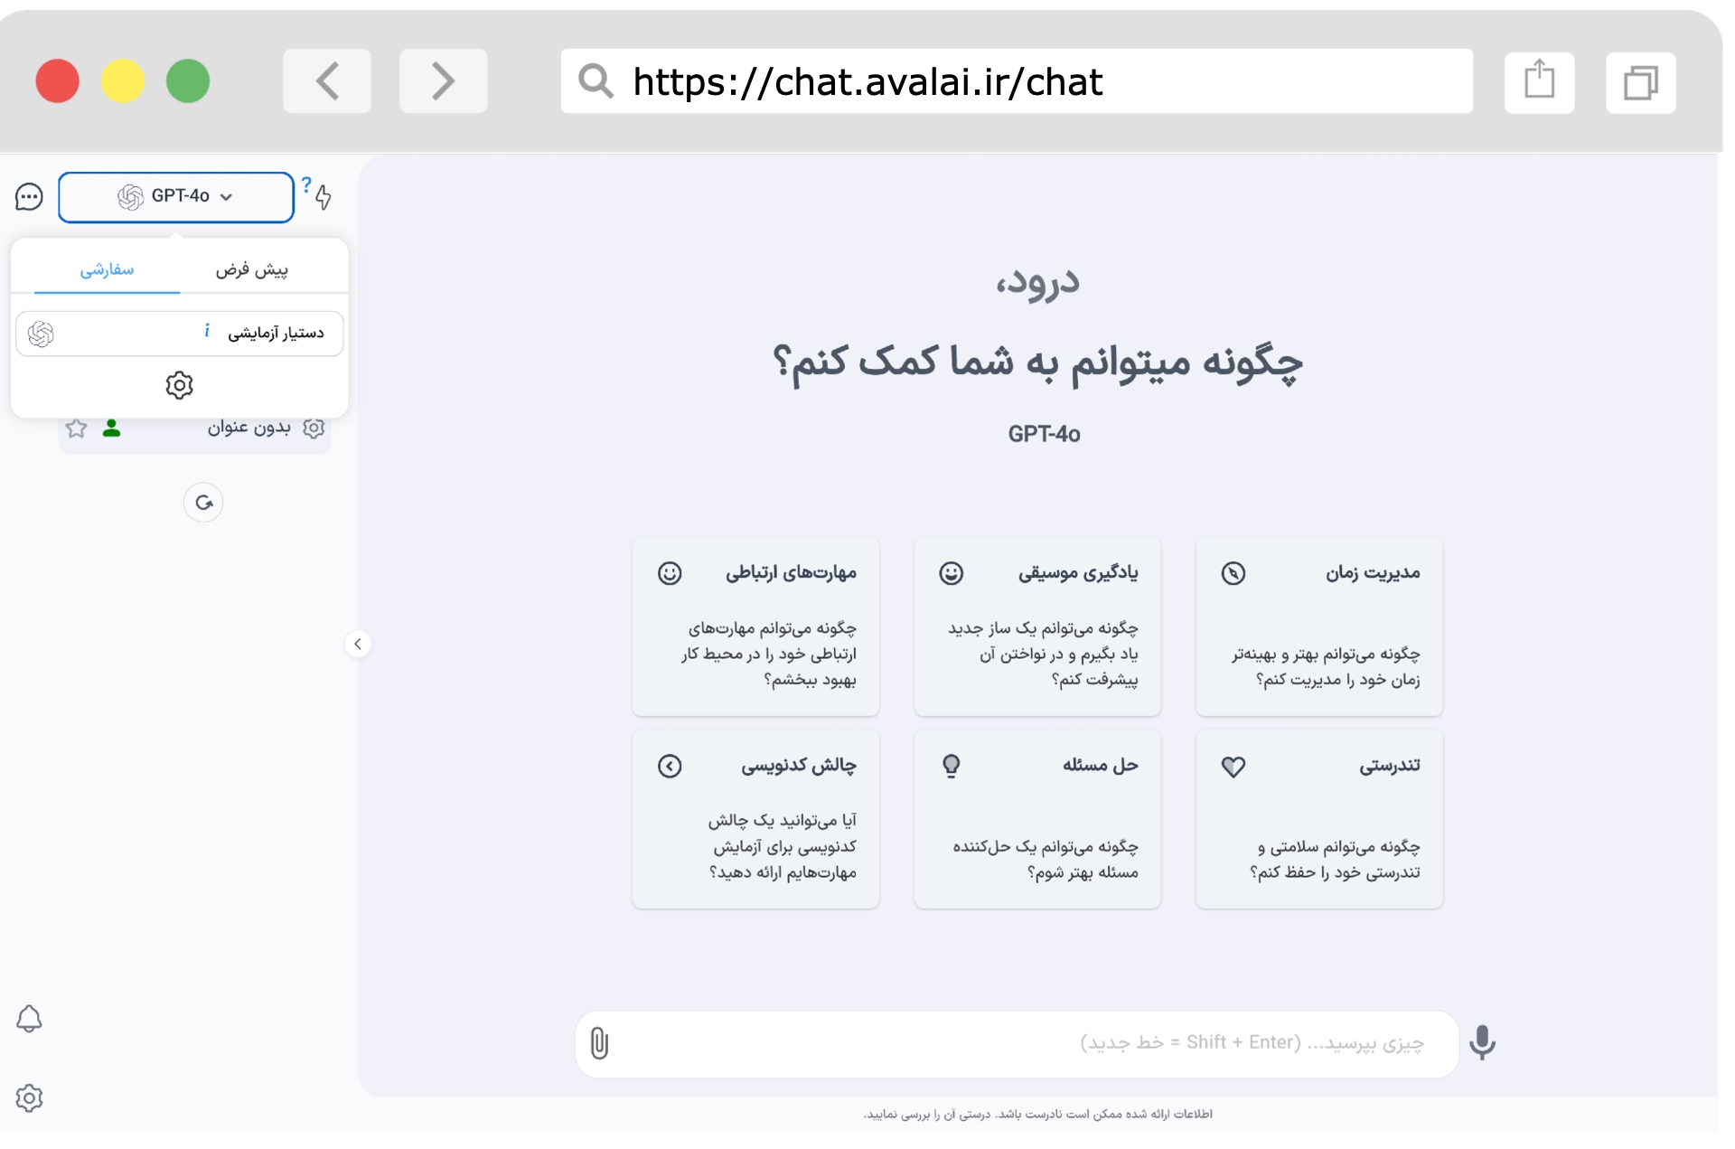Click the smiley icon on یادگیری موسیقی card
The width and height of the screenshot is (1735, 1149).
tap(952, 573)
